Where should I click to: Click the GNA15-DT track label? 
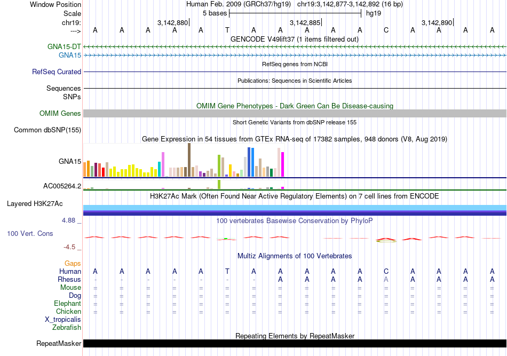click(x=64, y=46)
